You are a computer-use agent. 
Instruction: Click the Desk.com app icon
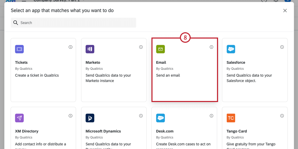(161, 118)
